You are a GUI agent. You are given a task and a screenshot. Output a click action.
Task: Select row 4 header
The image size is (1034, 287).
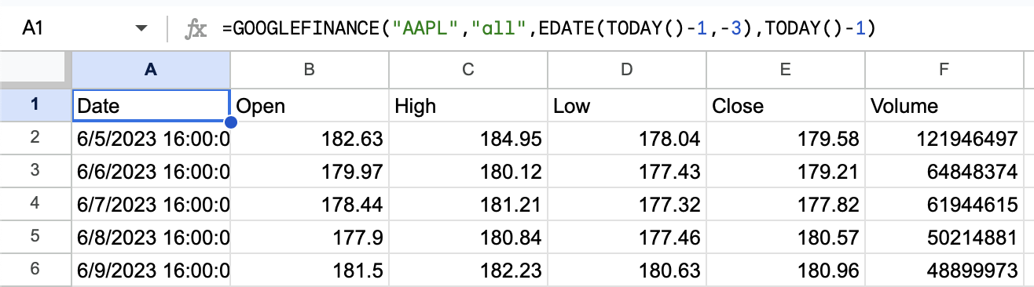35,205
